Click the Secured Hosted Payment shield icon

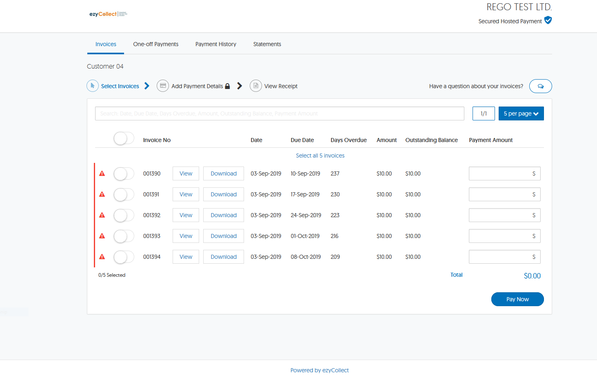(548, 20)
